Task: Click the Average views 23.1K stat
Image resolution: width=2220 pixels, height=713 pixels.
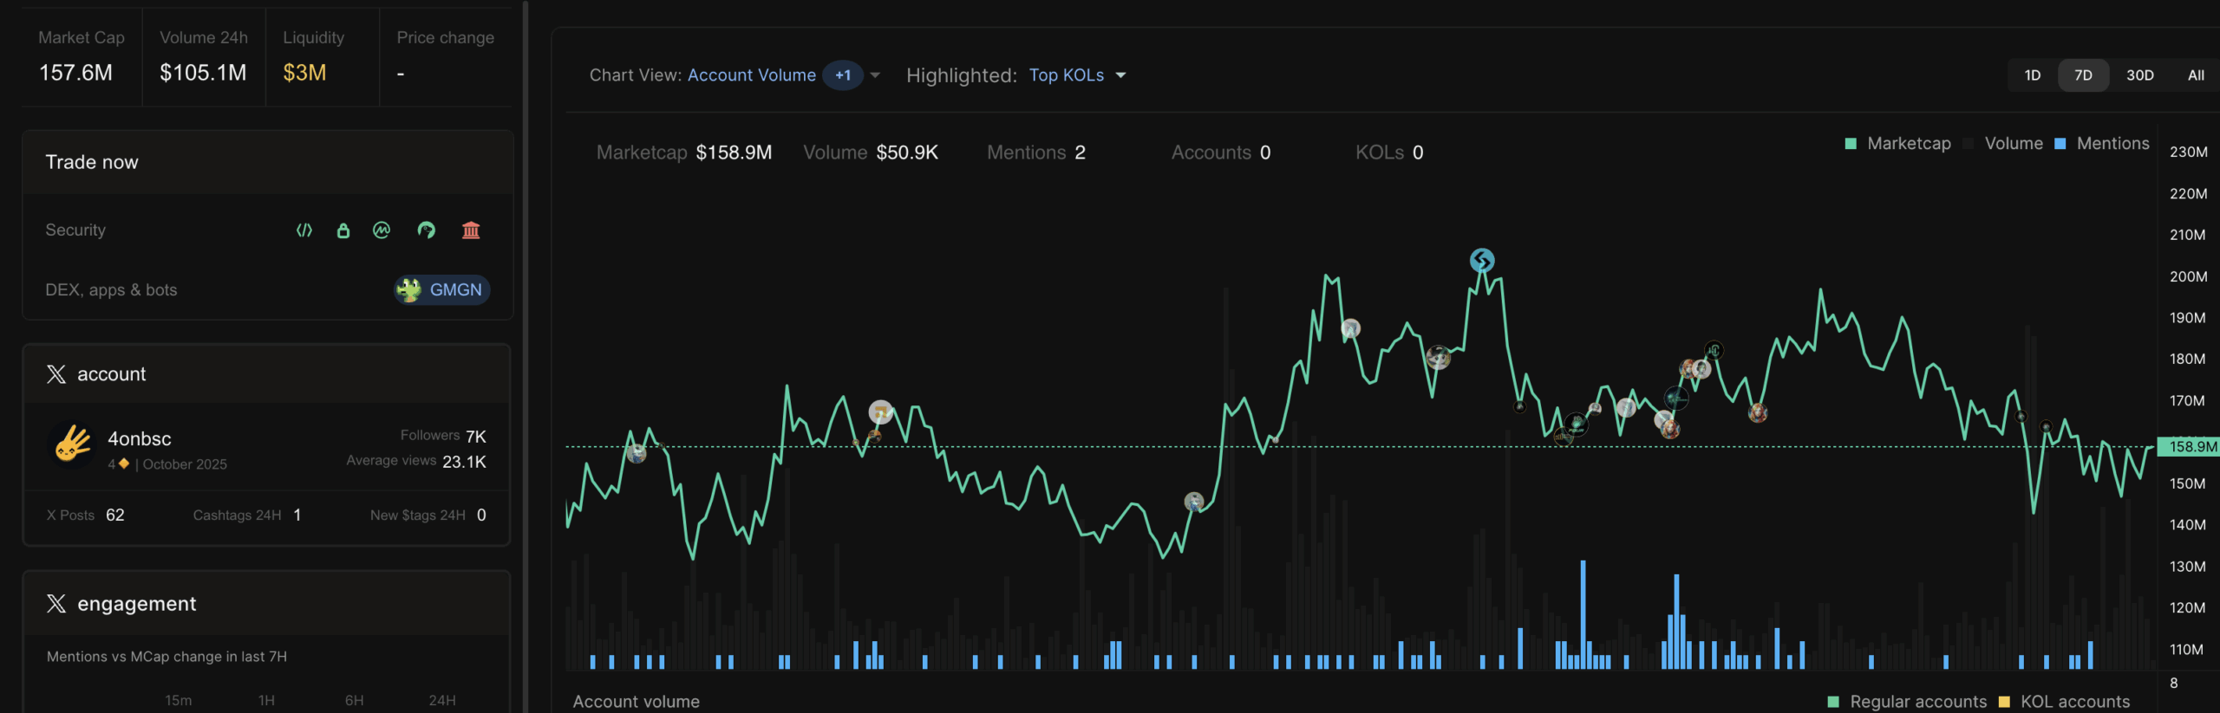Action: tap(416, 461)
